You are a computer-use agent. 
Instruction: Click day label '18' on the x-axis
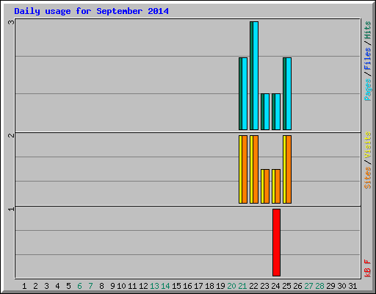[209, 286]
